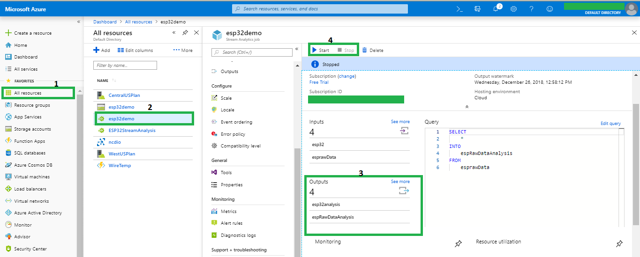The width and height of the screenshot is (640, 257).
Task: Open Tools under General
Action: click(226, 173)
